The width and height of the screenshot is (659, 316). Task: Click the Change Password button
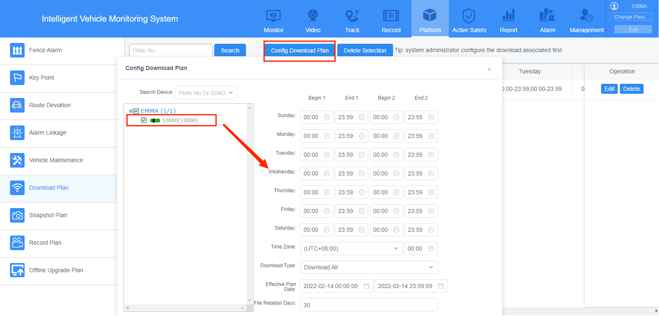click(633, 17)
